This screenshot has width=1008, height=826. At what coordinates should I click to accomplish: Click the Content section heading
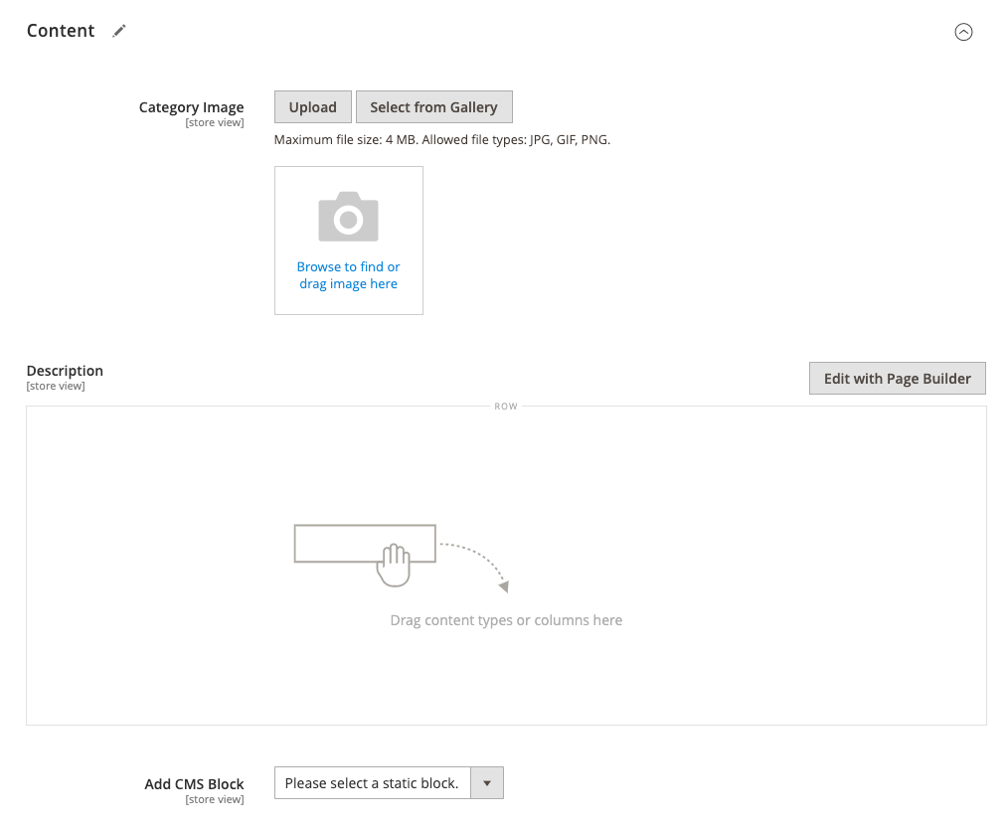(x=61, y=31)
